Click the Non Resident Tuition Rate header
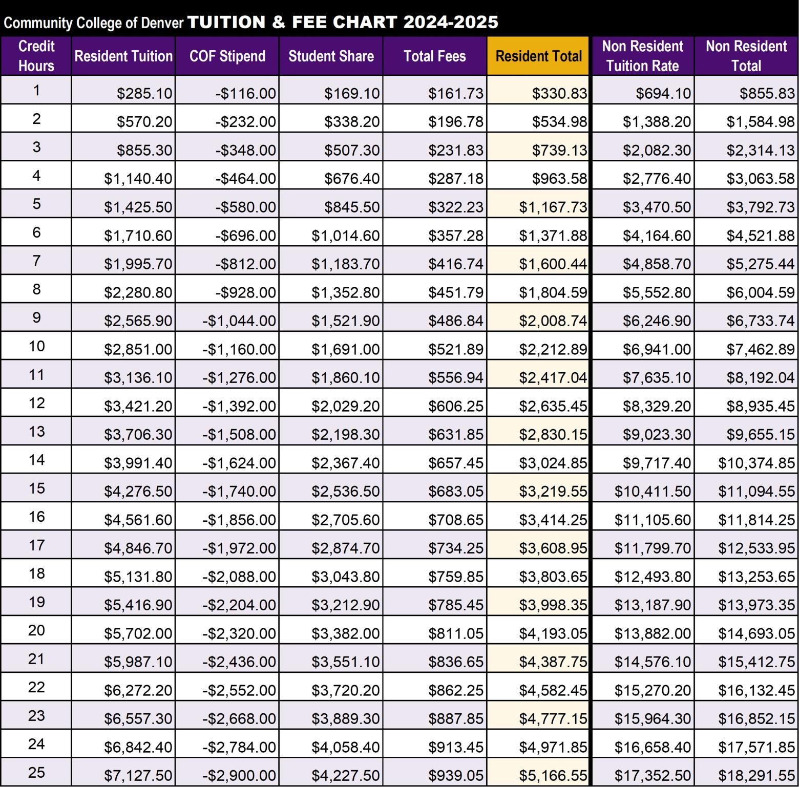Screen dimensions: 799x787 point(642,56)
